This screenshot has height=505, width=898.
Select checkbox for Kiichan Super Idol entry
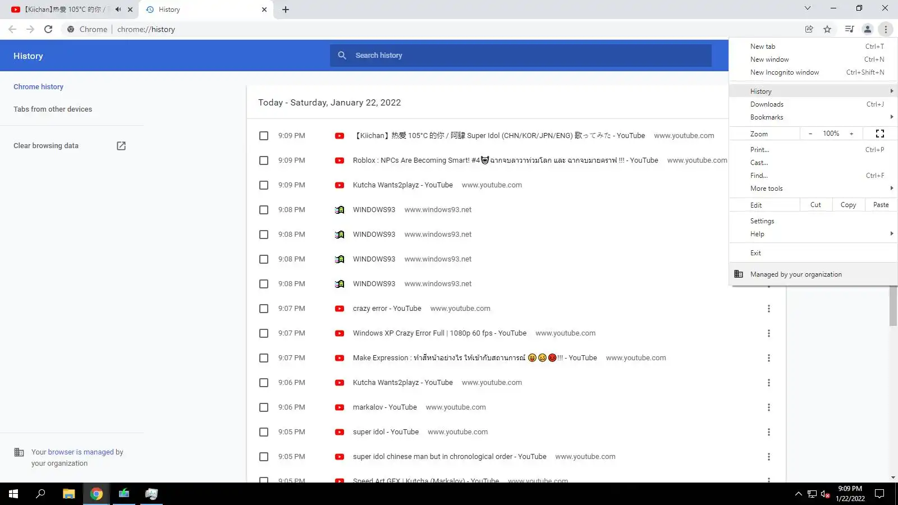tap(264, 136)
